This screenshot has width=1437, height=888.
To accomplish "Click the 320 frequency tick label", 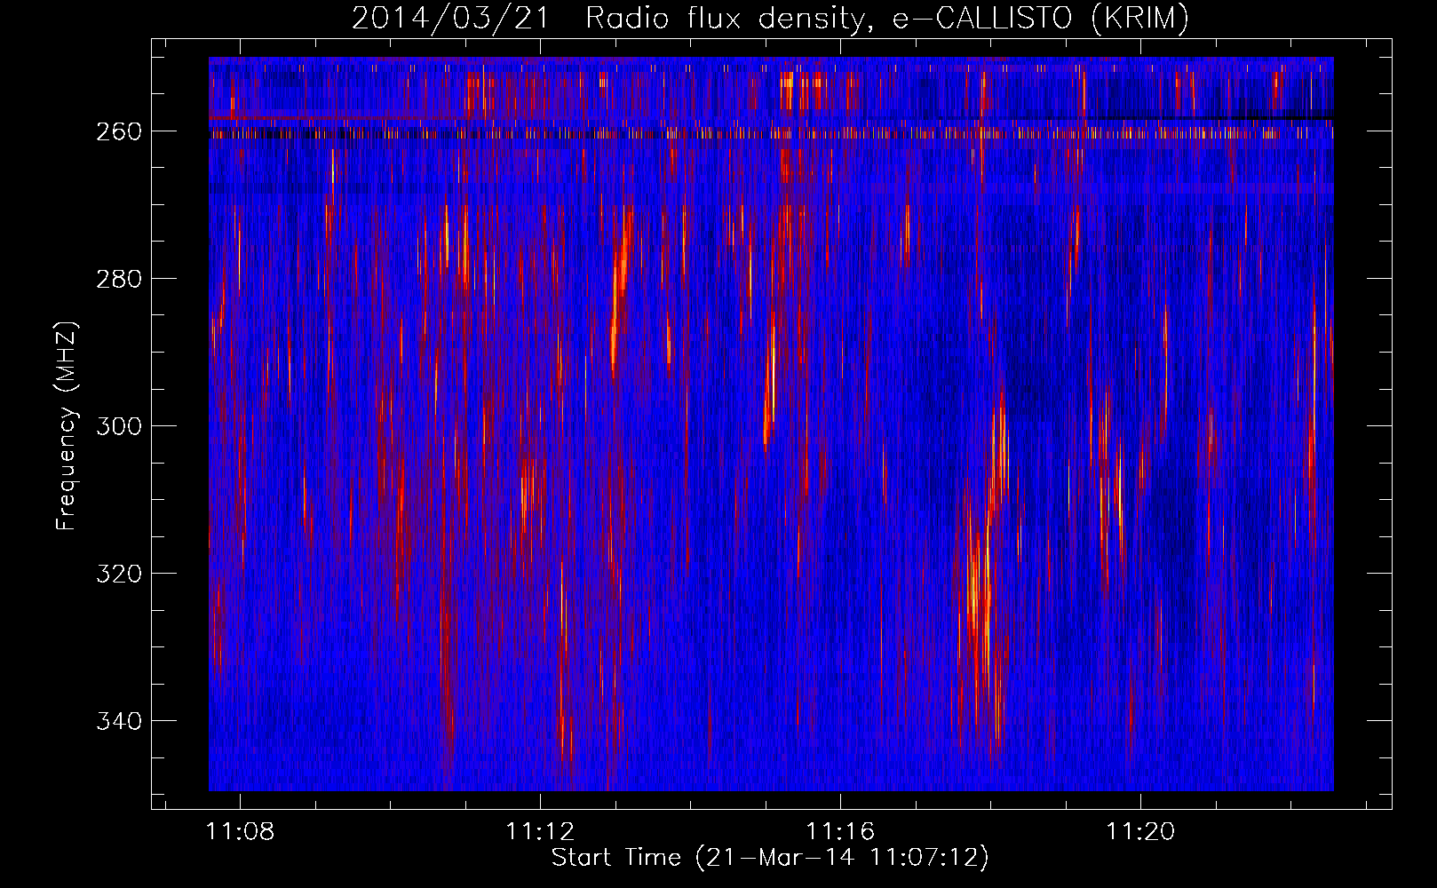I will click(x=119, y=574).
